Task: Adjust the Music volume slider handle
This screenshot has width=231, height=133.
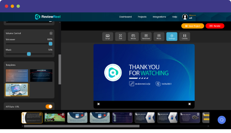Action: [x=29, y=54]
